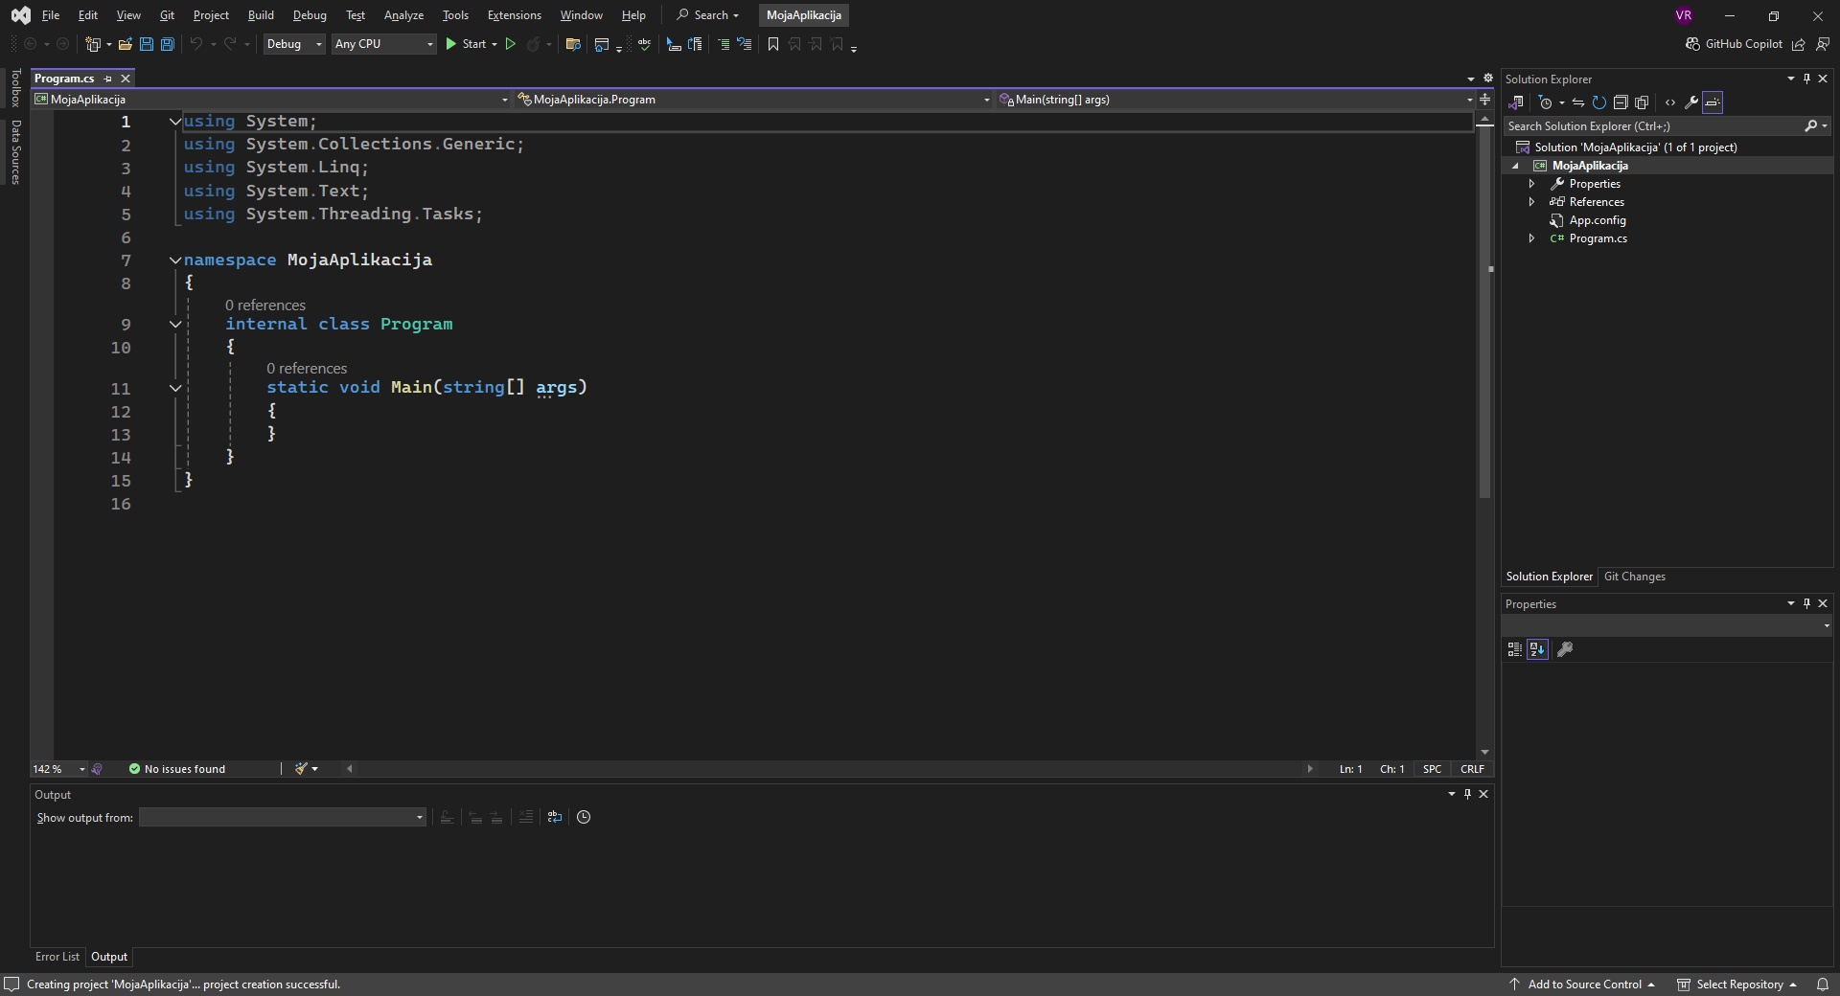1840x996 pixels.
Task: Click the Find in Files folder-magnifier icon
Action: [573, 44]
